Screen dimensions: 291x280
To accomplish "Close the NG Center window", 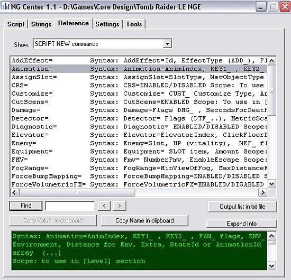I will point(285,7).
